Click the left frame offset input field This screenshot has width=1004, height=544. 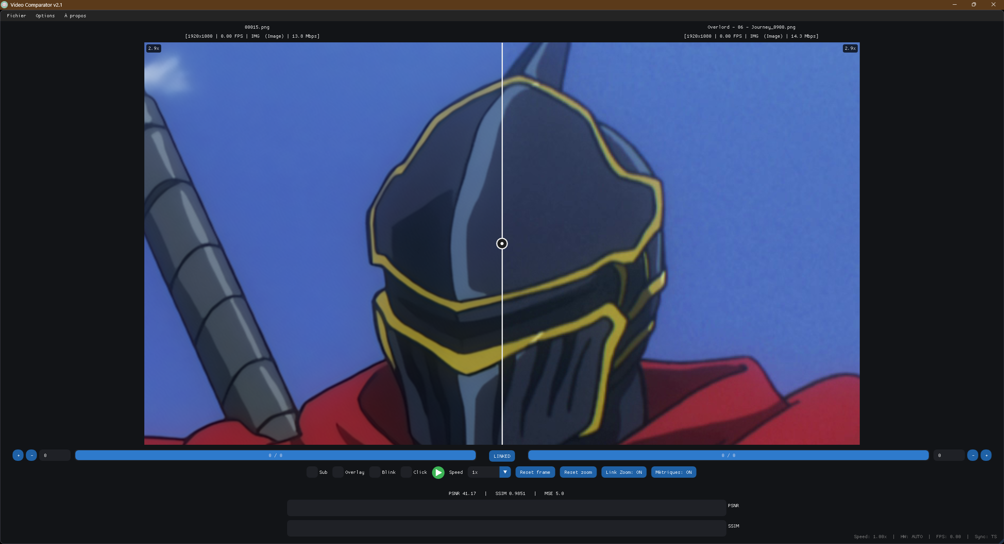click(x=55, y=455)
